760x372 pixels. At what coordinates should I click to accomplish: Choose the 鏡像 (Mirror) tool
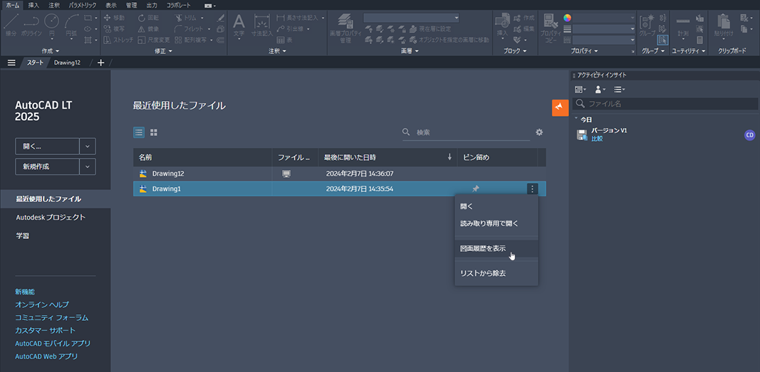(148, 29)
